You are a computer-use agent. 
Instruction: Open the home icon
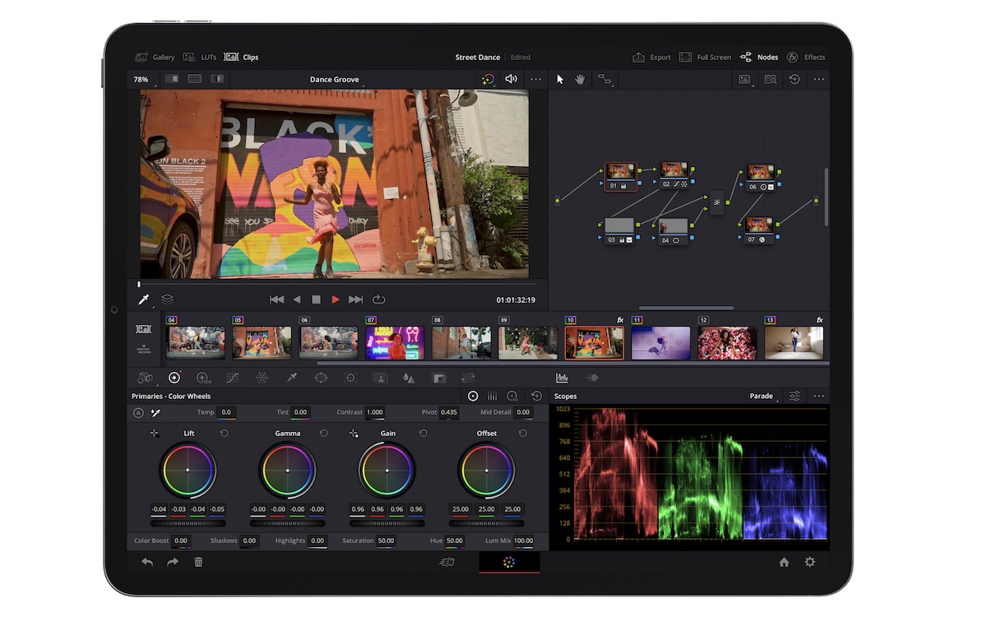[784, 562]
